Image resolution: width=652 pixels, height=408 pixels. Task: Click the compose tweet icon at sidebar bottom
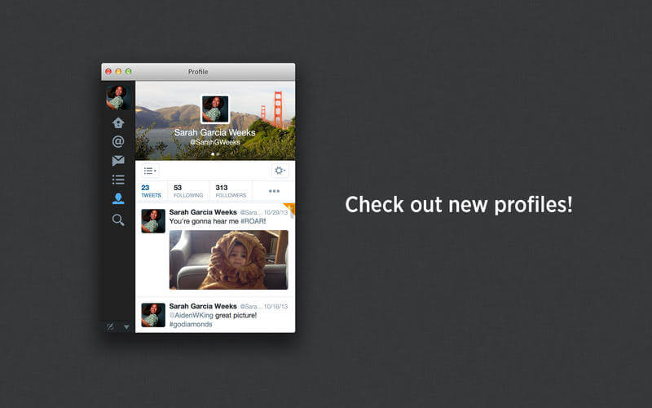coord(110,327)
